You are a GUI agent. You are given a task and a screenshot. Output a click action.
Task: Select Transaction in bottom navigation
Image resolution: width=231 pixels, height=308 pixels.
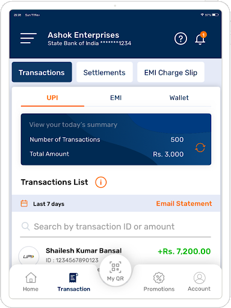click(x=74, y=282)
